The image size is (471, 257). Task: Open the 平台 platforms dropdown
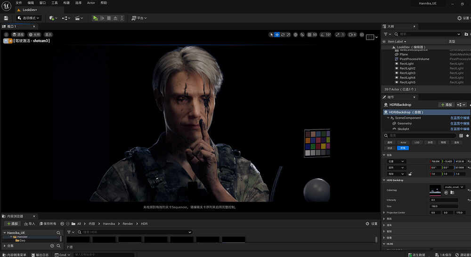[139, 18]
